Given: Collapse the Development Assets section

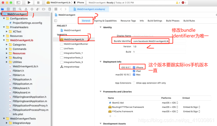Looking at the screenshot, I should pyautogui.click(x=101, y=123).
